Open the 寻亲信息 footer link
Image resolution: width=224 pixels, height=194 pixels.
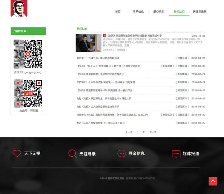tap(136, 153)
